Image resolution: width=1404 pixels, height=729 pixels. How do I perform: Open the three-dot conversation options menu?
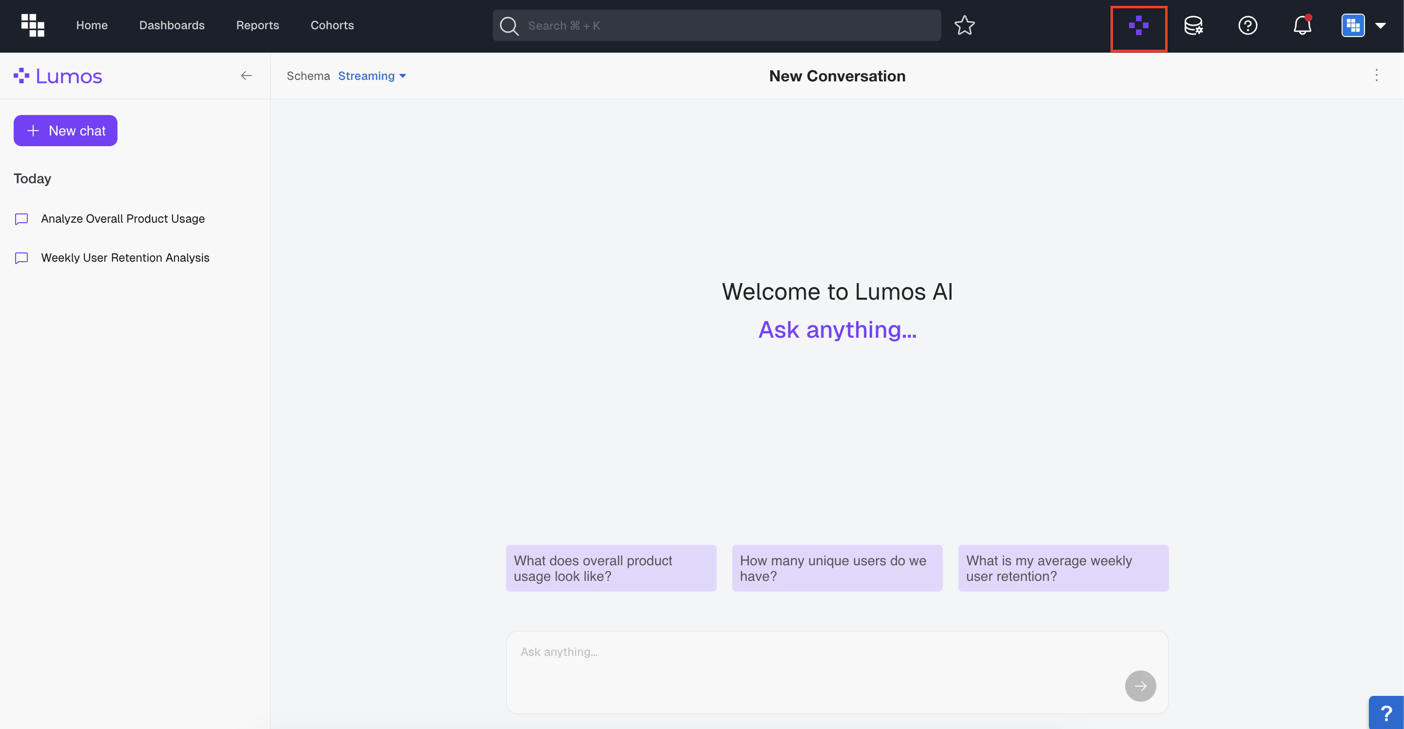coord(1376,76)
